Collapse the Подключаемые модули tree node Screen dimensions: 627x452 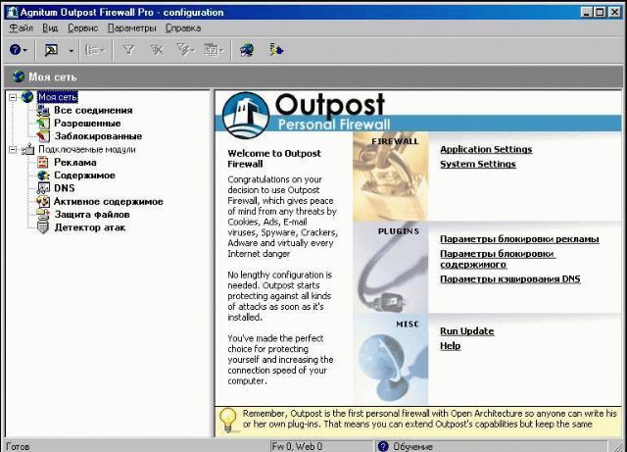pyautogui.click(x=13, y=150)
